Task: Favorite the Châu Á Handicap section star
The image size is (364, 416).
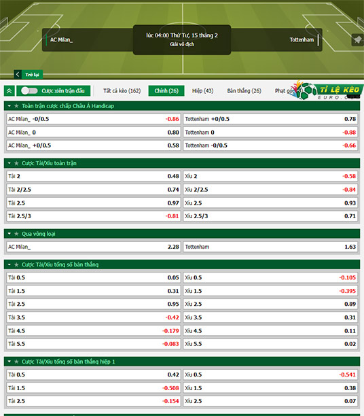Action: (x=16, y=106)
